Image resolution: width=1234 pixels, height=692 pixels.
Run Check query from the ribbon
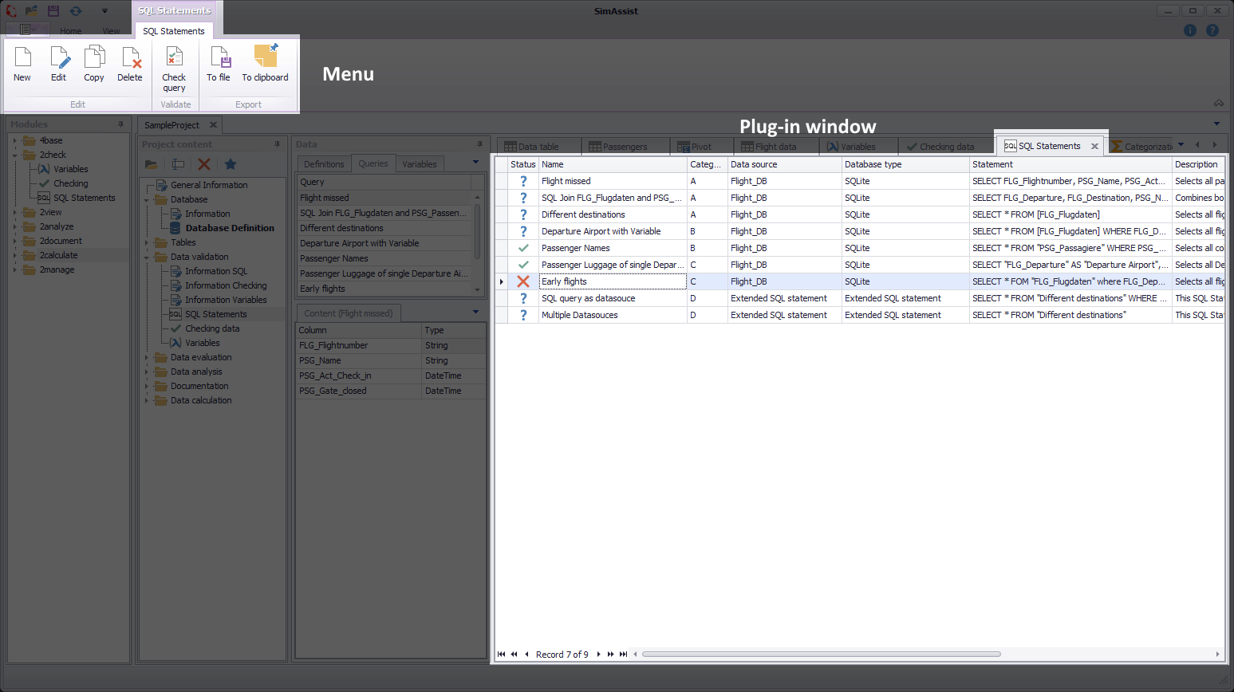click(x=174, y=69)
